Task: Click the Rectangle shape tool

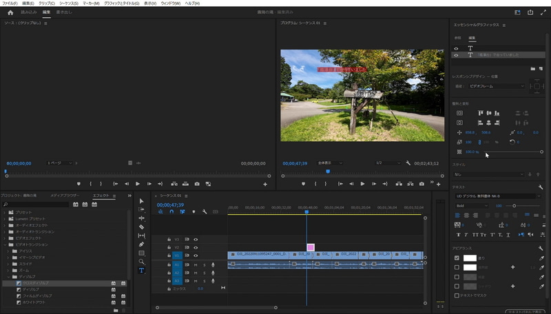Action: point(142,253)
